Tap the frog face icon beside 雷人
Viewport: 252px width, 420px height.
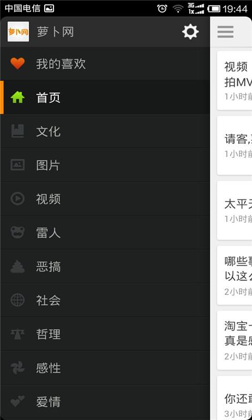point(18,233)
